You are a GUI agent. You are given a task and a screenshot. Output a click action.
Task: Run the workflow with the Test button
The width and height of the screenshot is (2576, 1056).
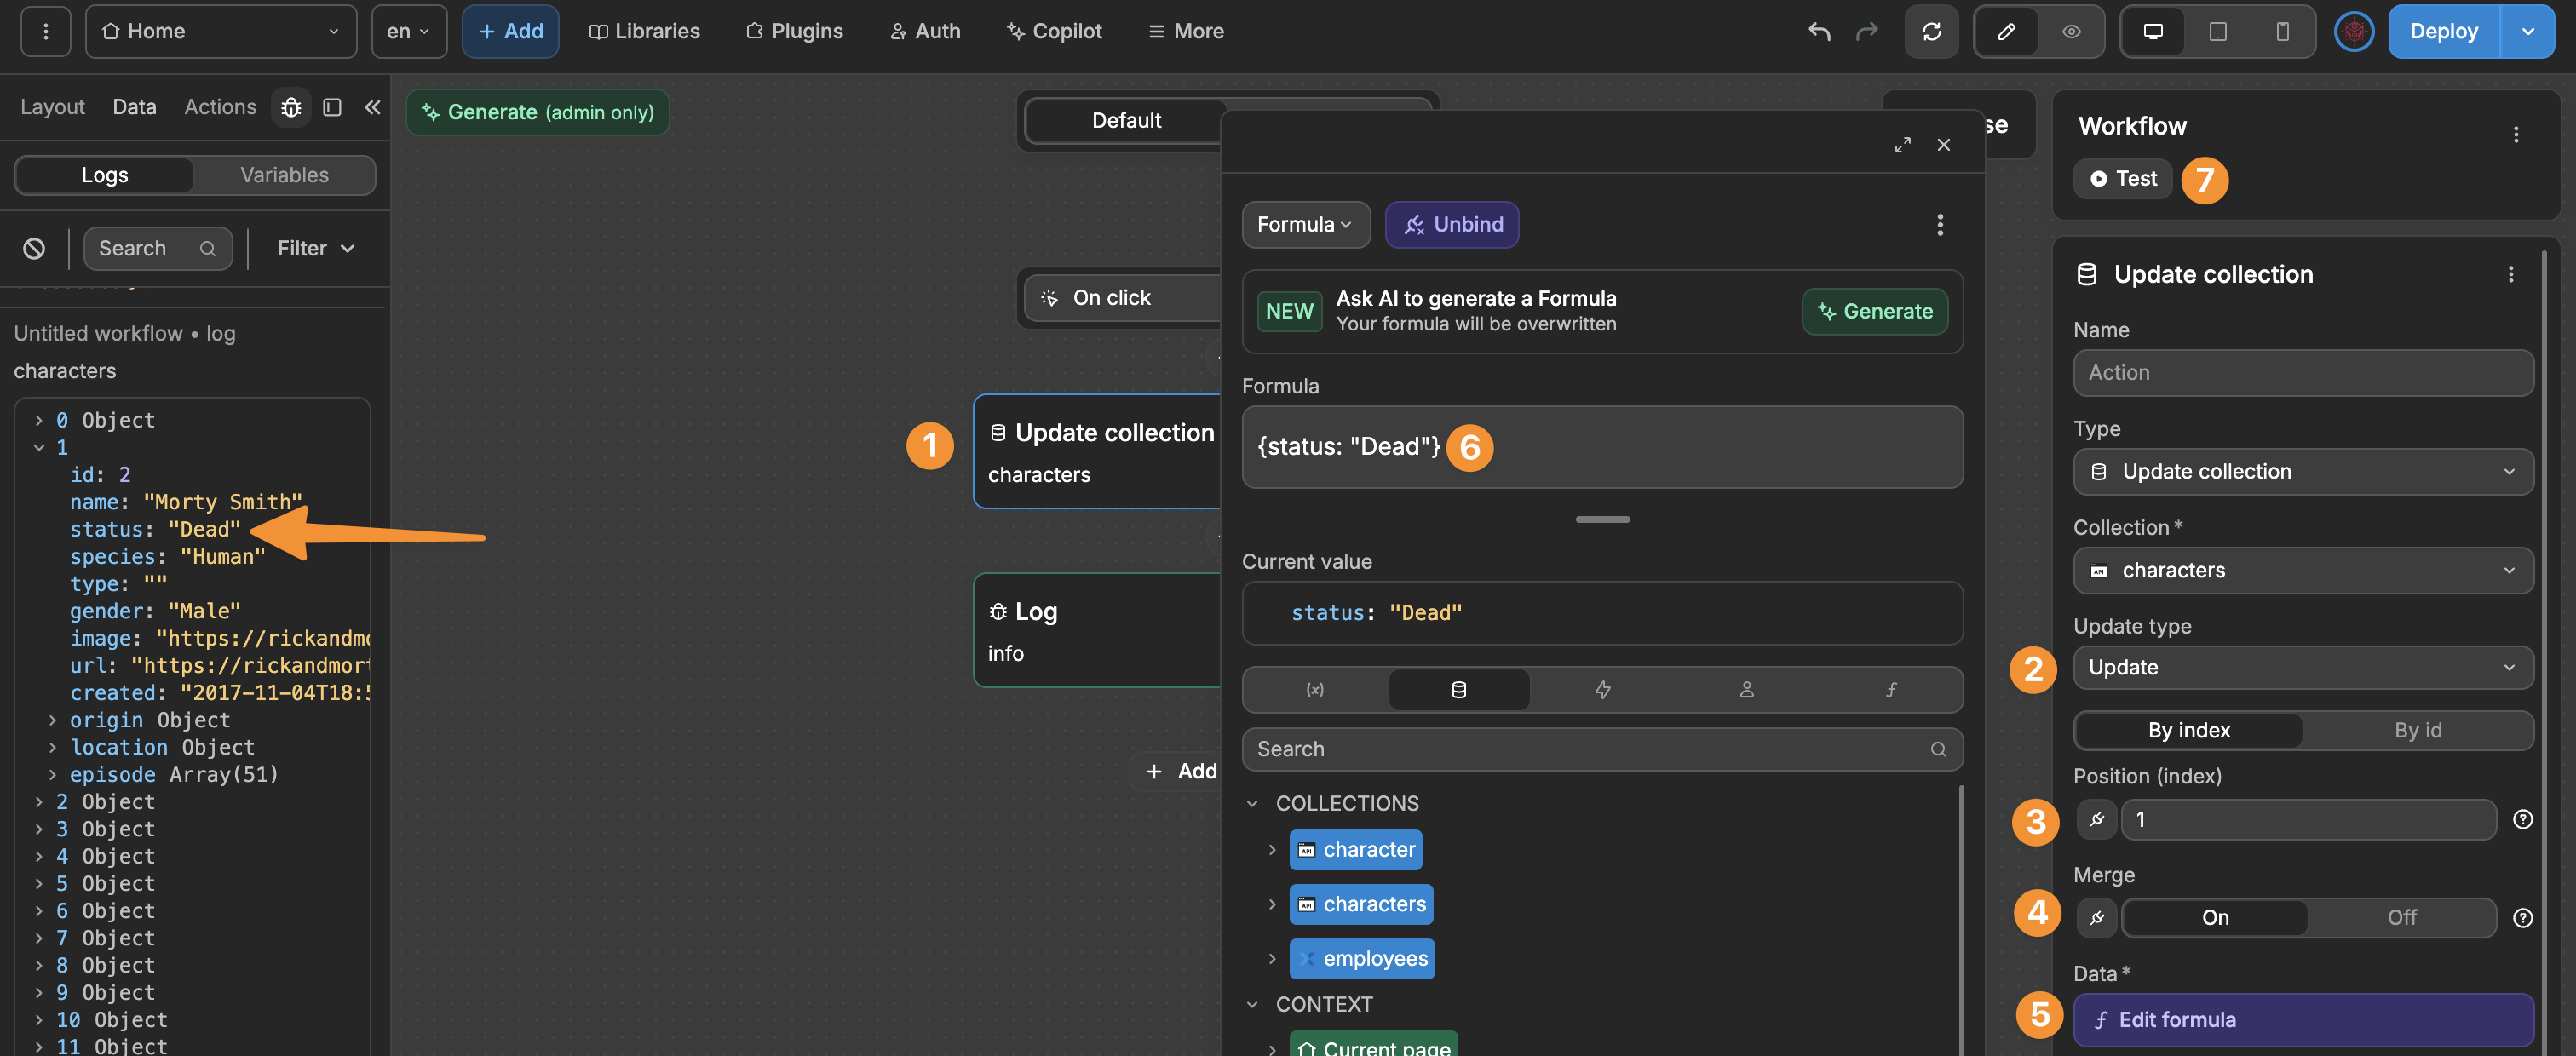[2122, 179]
